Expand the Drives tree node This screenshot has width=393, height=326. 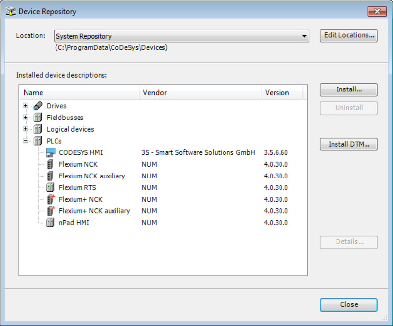click(26, 106)
